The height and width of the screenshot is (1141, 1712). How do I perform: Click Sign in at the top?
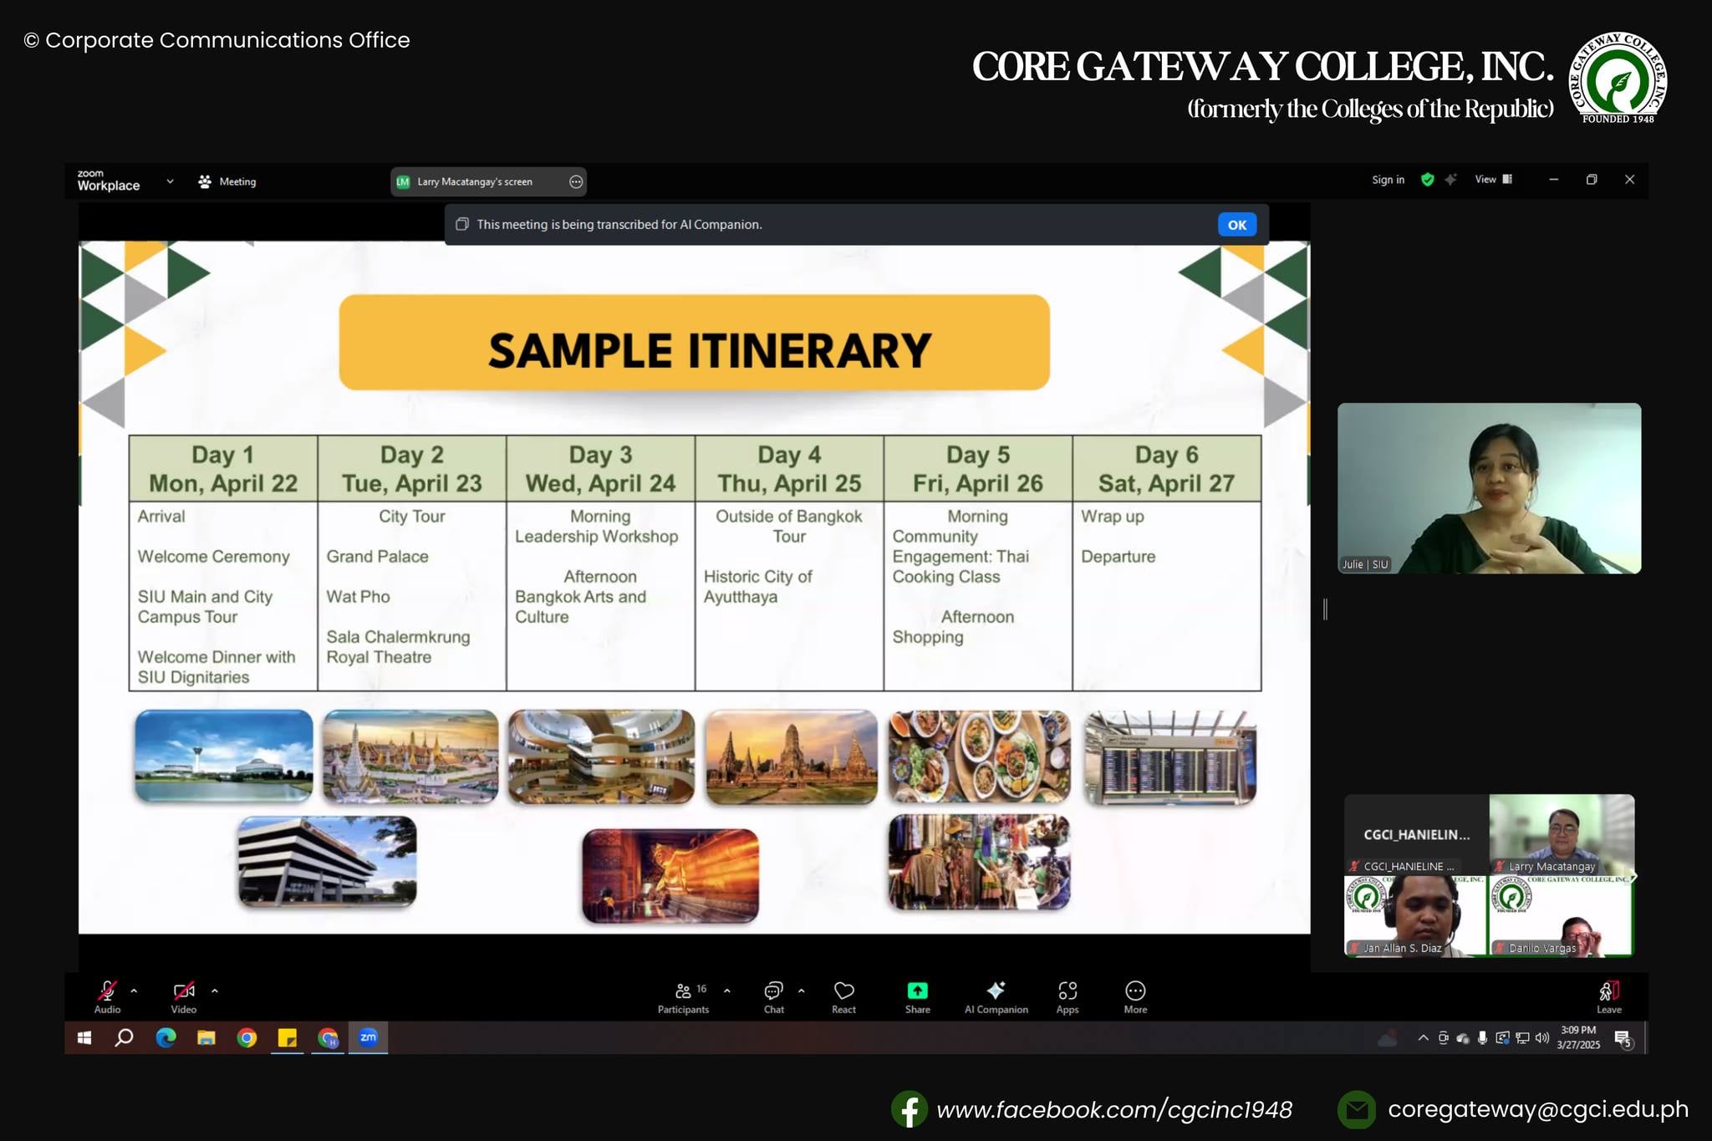[1388, 179]
